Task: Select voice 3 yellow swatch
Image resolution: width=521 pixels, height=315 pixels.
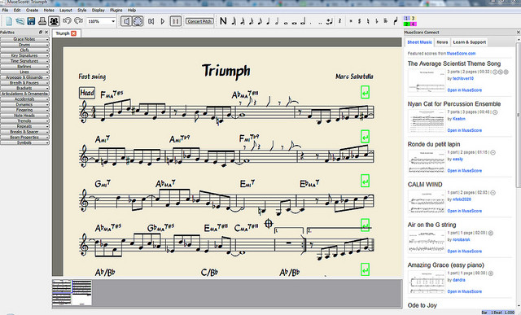Action: pyautogui.click(x=413, y=19)
